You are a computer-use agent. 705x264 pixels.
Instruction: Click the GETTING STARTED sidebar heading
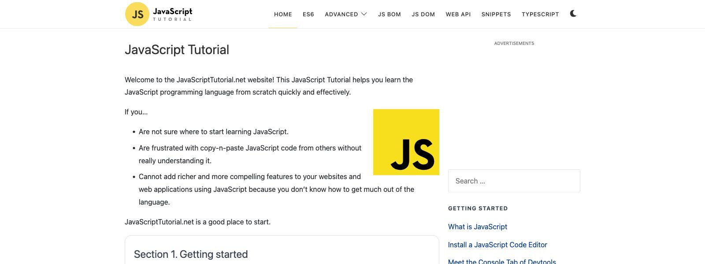coord(478,208)
